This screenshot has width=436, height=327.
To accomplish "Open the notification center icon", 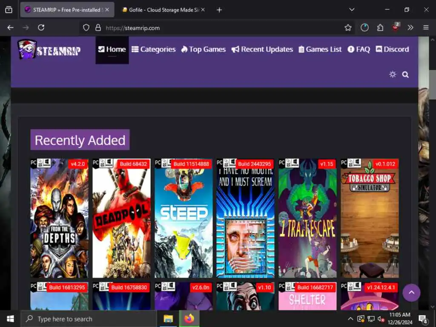I will (423, 319).
